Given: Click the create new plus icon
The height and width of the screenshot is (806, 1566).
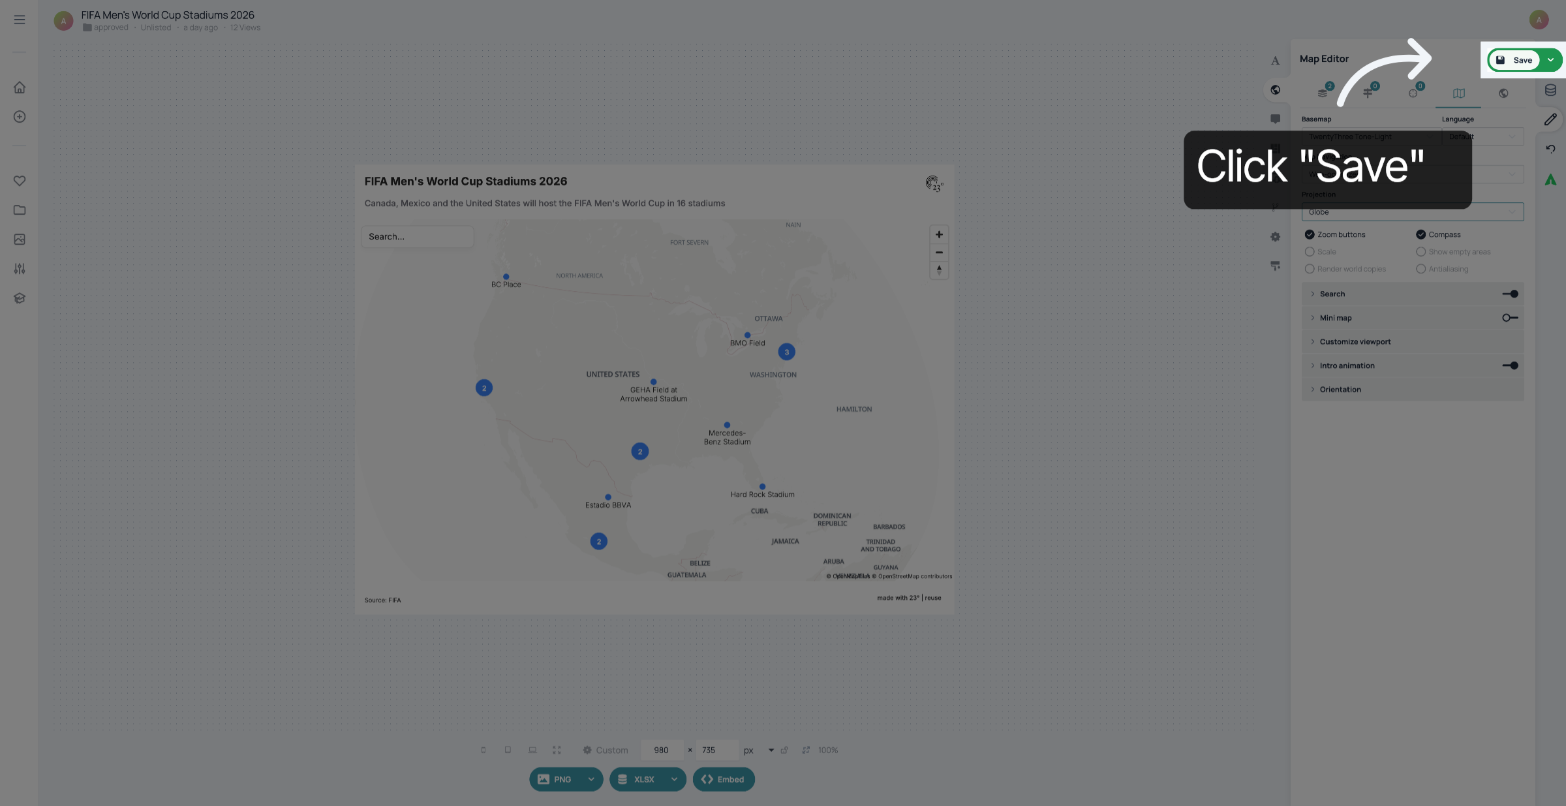Looking at the screenshot, I should tap(20, 117).
